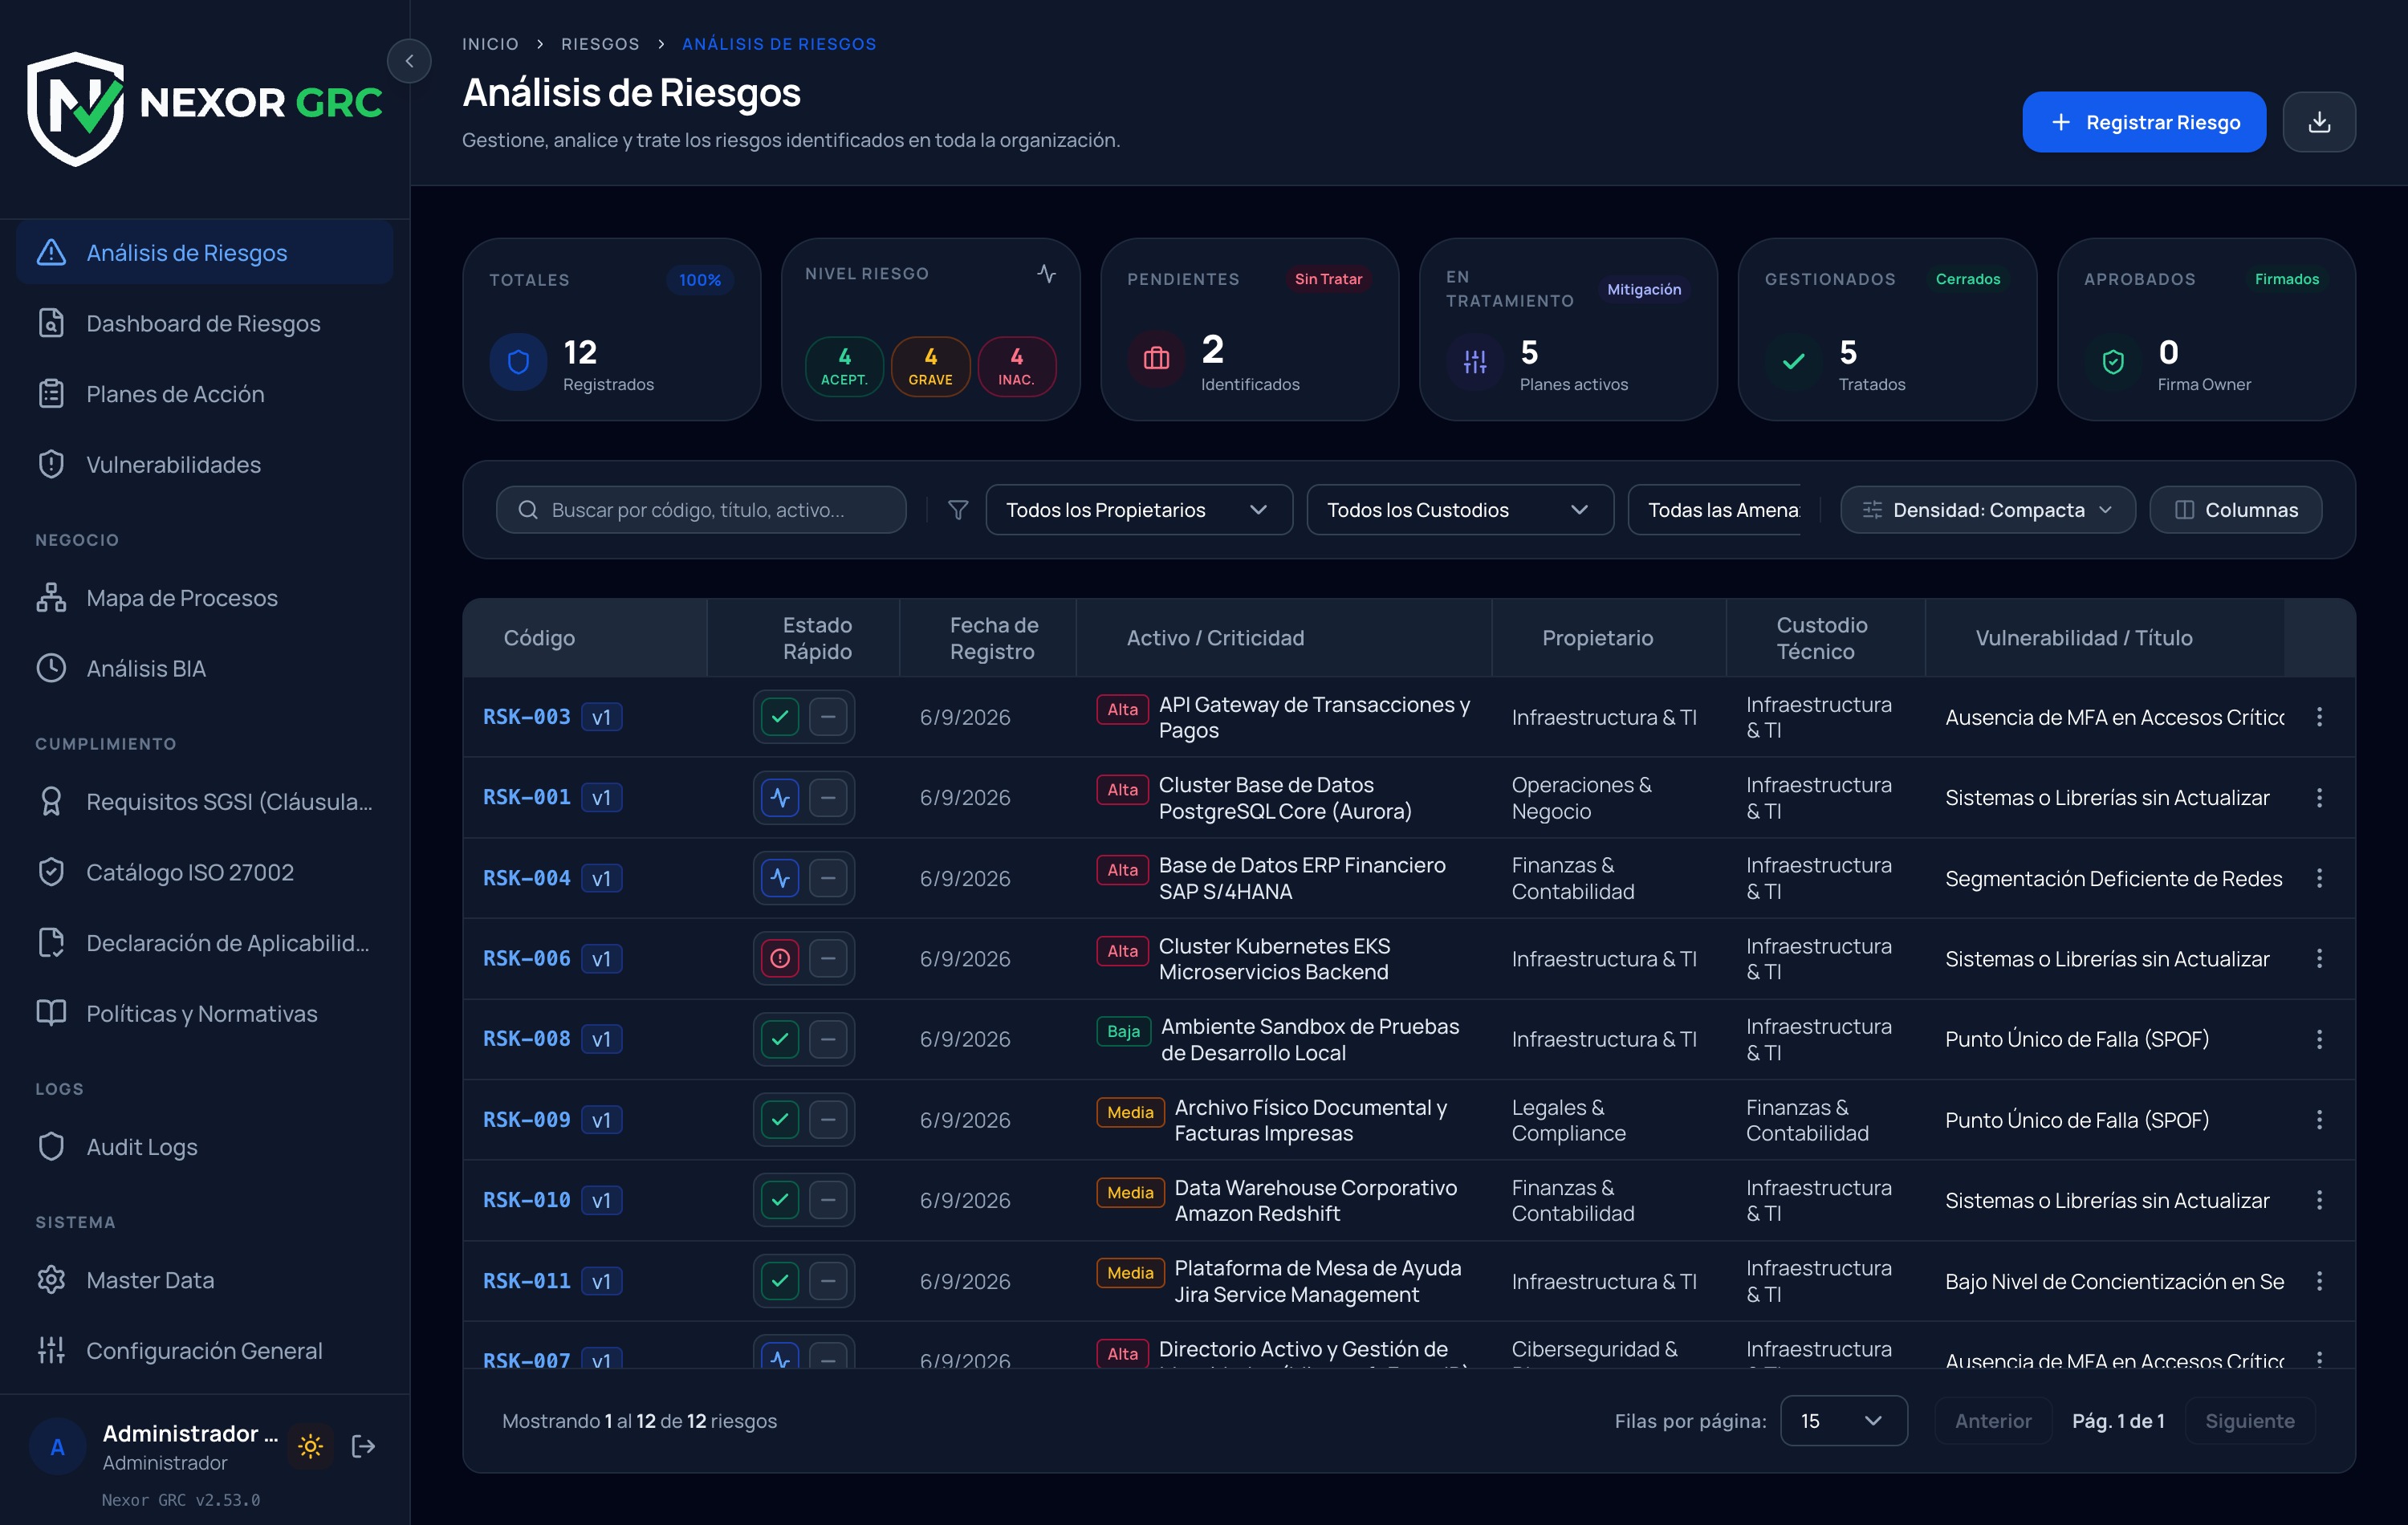Image resolution: width=2408 pixels, height=1525 pixels.
Task: Open the Todas las Amenazas dropdown
Action: click(1714, 510)
